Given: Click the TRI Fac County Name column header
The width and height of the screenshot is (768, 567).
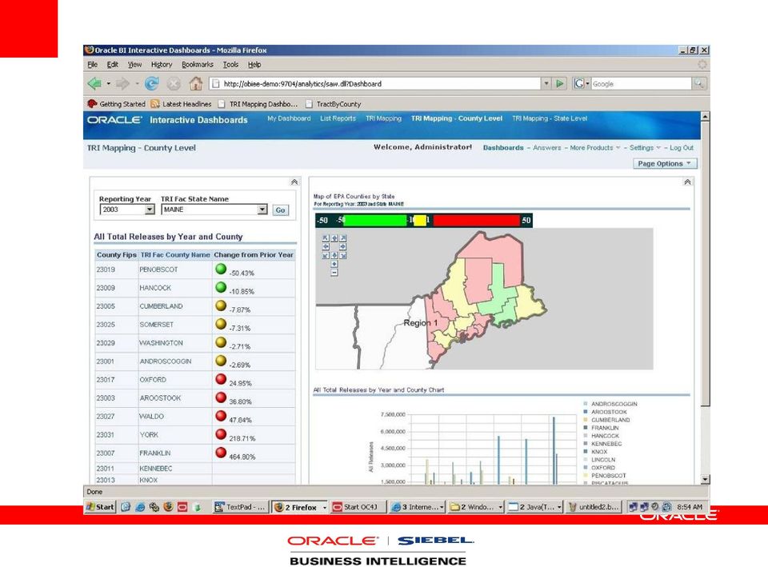Looking at the screenshot, I should click(x=175, y=254).
